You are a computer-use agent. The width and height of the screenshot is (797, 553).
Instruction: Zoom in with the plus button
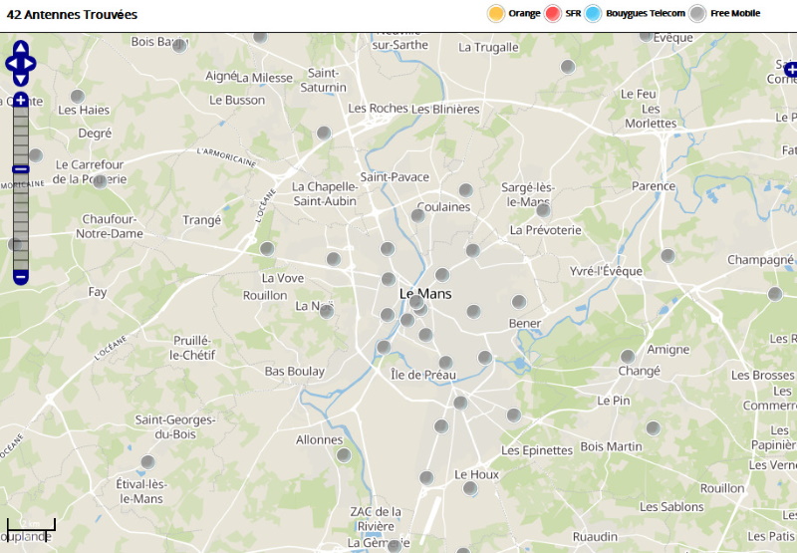[x=21, y=101]
